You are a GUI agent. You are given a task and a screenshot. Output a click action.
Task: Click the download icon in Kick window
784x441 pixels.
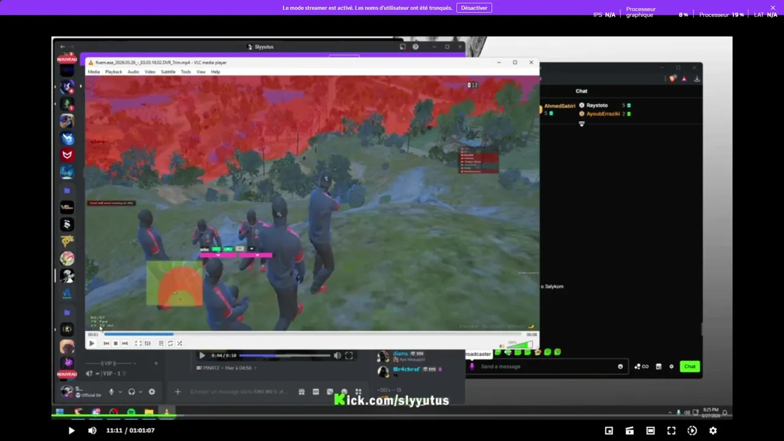[697, 78]
